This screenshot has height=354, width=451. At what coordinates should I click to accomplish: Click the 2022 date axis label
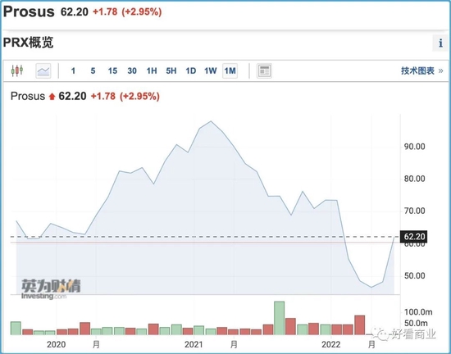tap(331, 344)
